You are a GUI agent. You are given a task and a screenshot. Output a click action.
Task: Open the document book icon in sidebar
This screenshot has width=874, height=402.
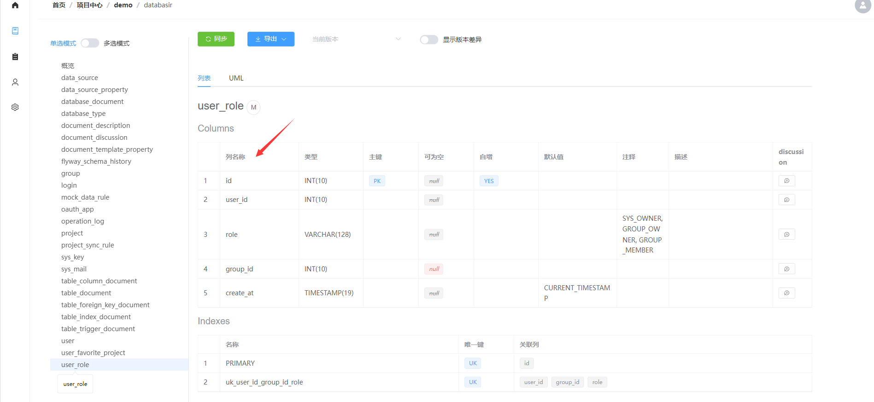tap(15, 31)
